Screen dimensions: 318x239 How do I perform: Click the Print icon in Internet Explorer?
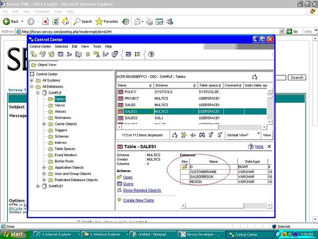click(149, 22)
